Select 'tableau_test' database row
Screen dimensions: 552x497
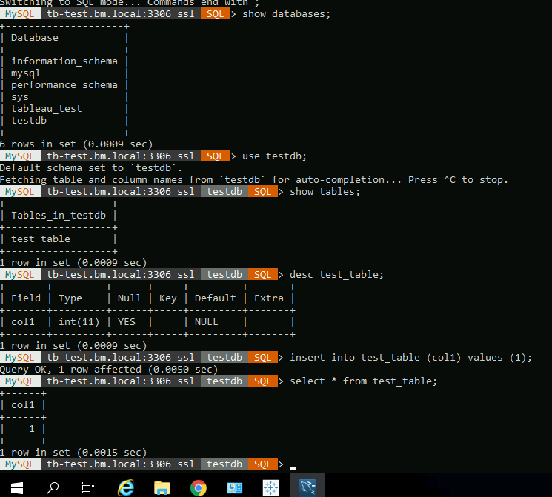click(46, 109)
